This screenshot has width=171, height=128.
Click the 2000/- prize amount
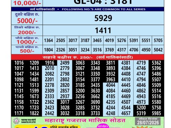click(27, 32)
